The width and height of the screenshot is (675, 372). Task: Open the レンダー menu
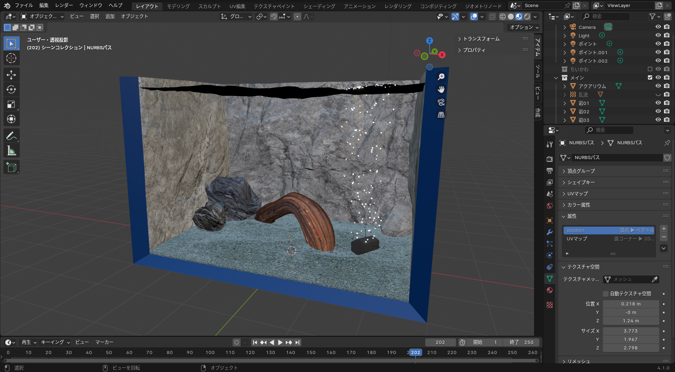pos(64,5)
